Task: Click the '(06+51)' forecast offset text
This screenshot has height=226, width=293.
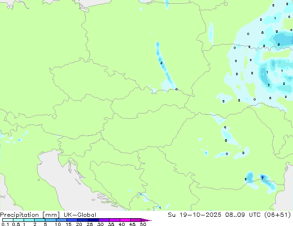Action: [x=278, y=215]
